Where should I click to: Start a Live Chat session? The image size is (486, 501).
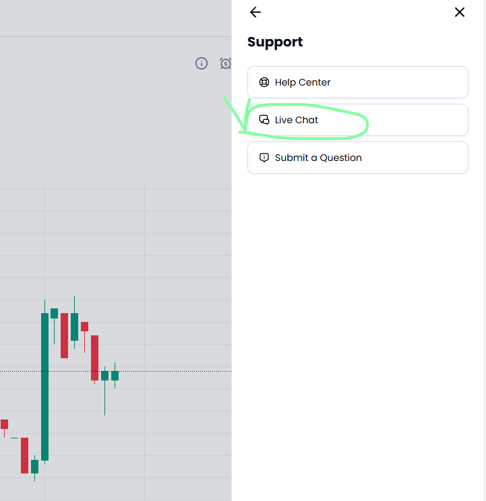point(357,120)
